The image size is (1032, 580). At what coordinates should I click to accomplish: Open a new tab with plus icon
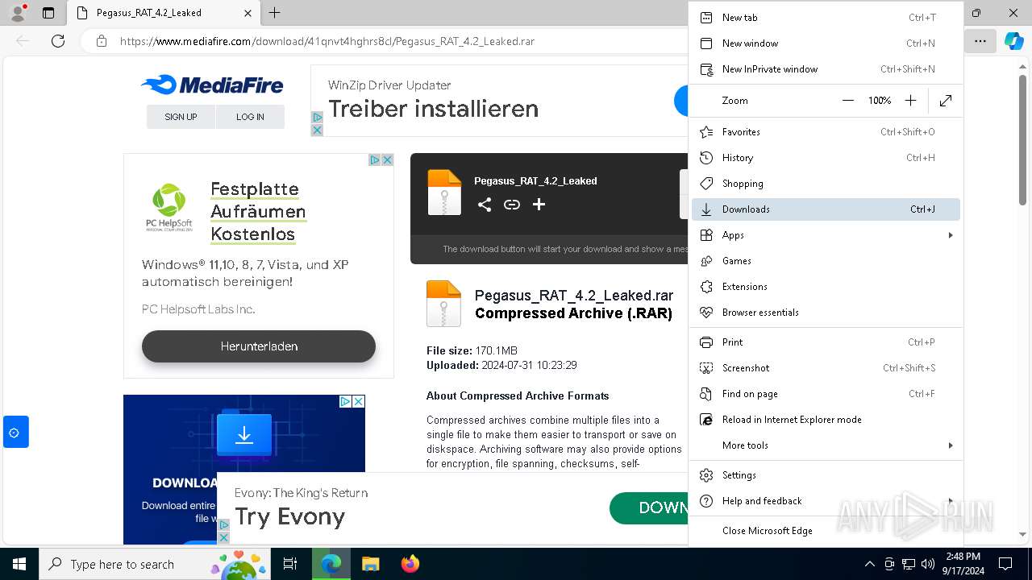tap(275, 13)
